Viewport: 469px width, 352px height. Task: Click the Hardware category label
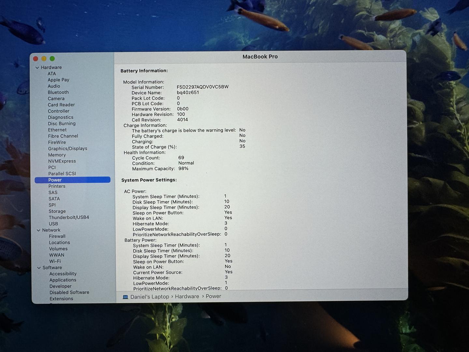coord(51,67)
